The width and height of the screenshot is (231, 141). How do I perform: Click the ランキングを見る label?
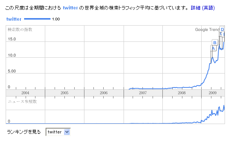point(24,132)
